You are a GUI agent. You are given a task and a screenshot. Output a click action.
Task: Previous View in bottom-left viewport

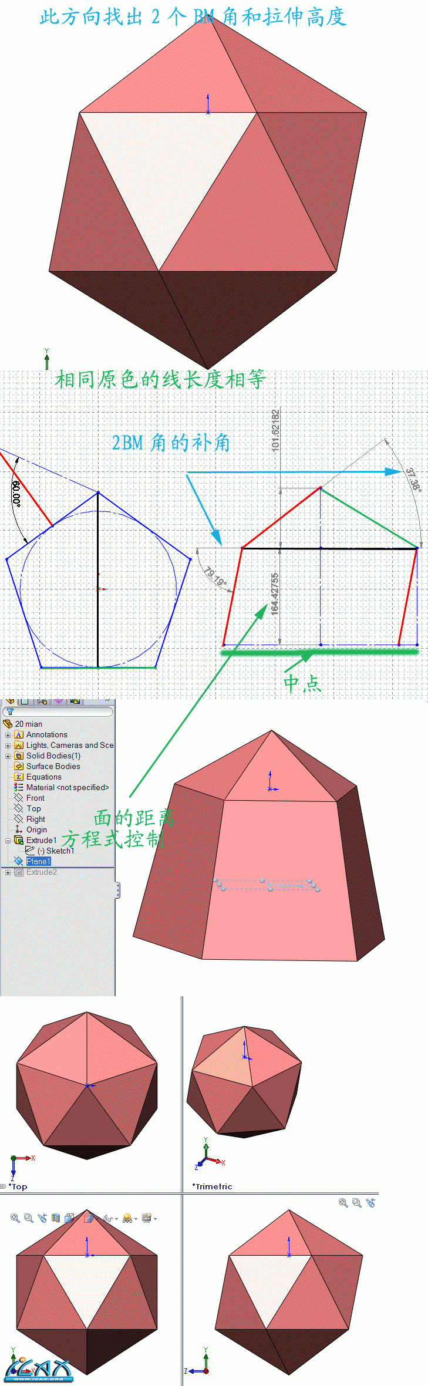(42, 1218)
